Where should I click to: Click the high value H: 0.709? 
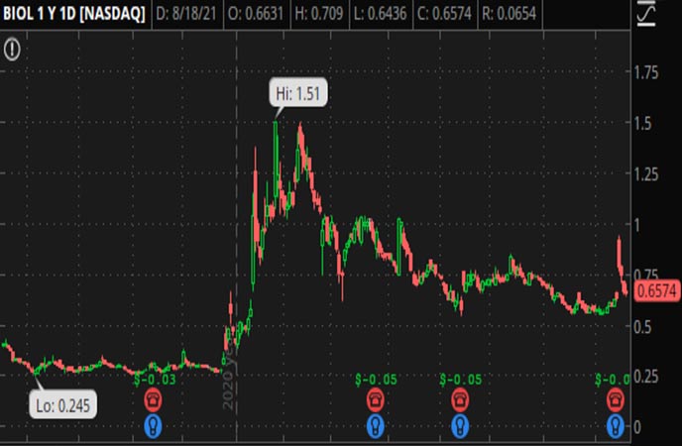tap(319, 14)
